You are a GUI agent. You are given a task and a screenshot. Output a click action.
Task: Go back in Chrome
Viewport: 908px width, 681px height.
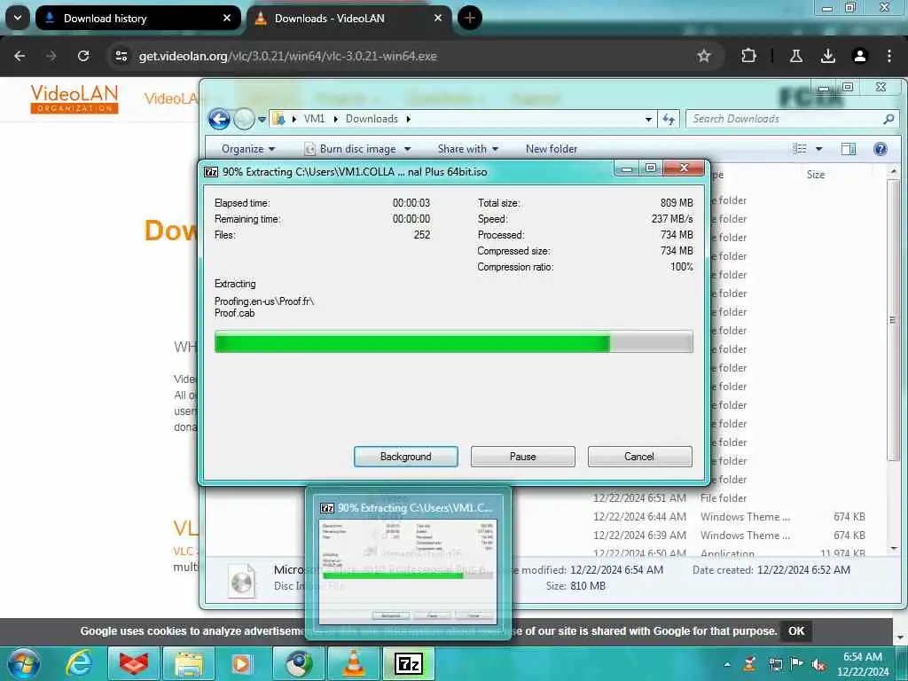[x=20, y=56]
